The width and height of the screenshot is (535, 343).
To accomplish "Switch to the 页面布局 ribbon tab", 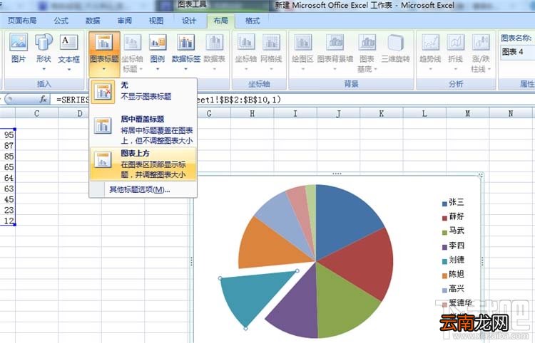I will (22, 21).
